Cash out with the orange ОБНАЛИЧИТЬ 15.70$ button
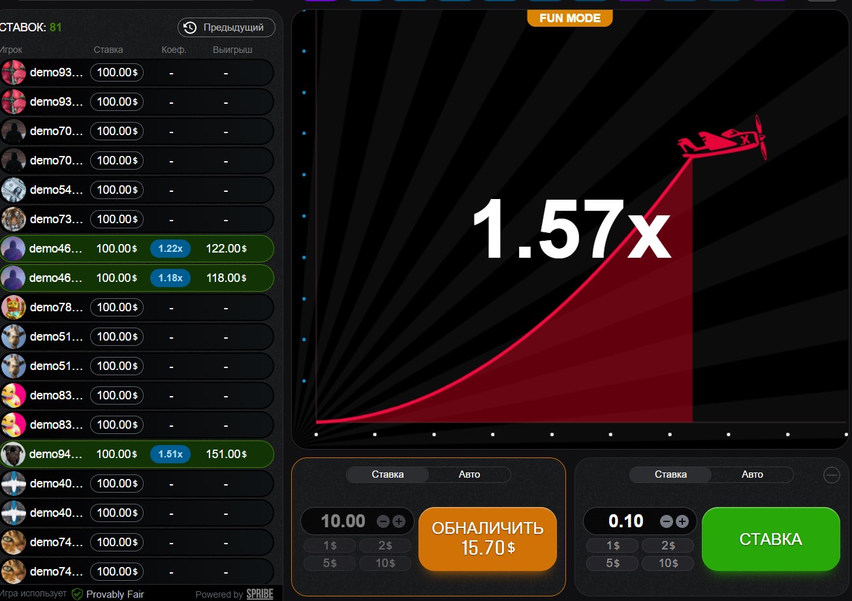This screenshot has width=852, height=601. point(488,539)
